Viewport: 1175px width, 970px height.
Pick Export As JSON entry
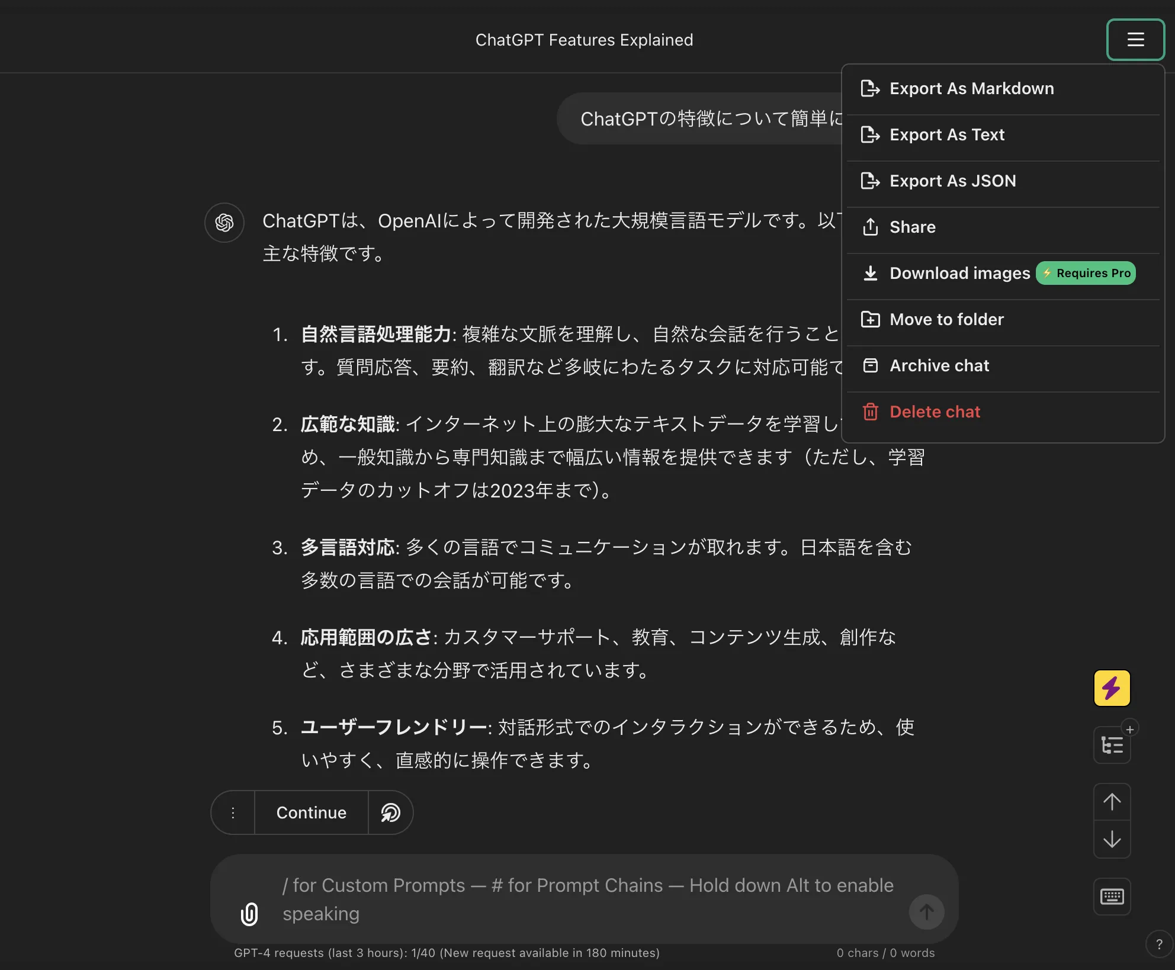pyautogui.click(x=1003, y=181)
